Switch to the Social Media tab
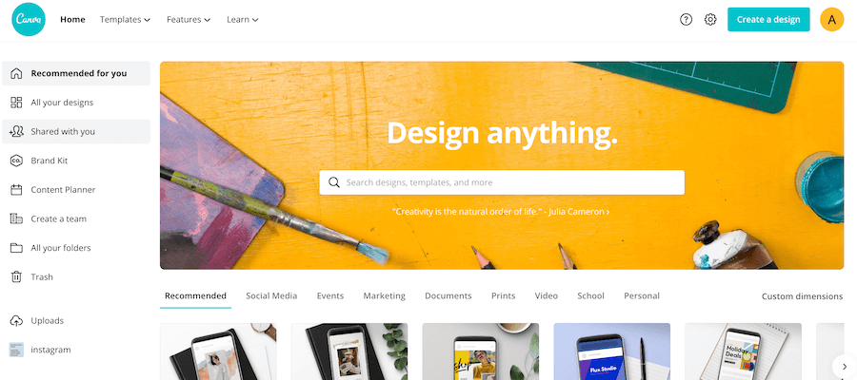Viewport: 857px width, 380px height. (271, 296)
